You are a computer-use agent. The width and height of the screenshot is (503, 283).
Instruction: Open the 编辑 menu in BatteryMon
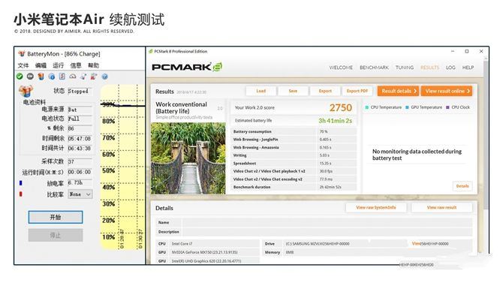point(41,65)
